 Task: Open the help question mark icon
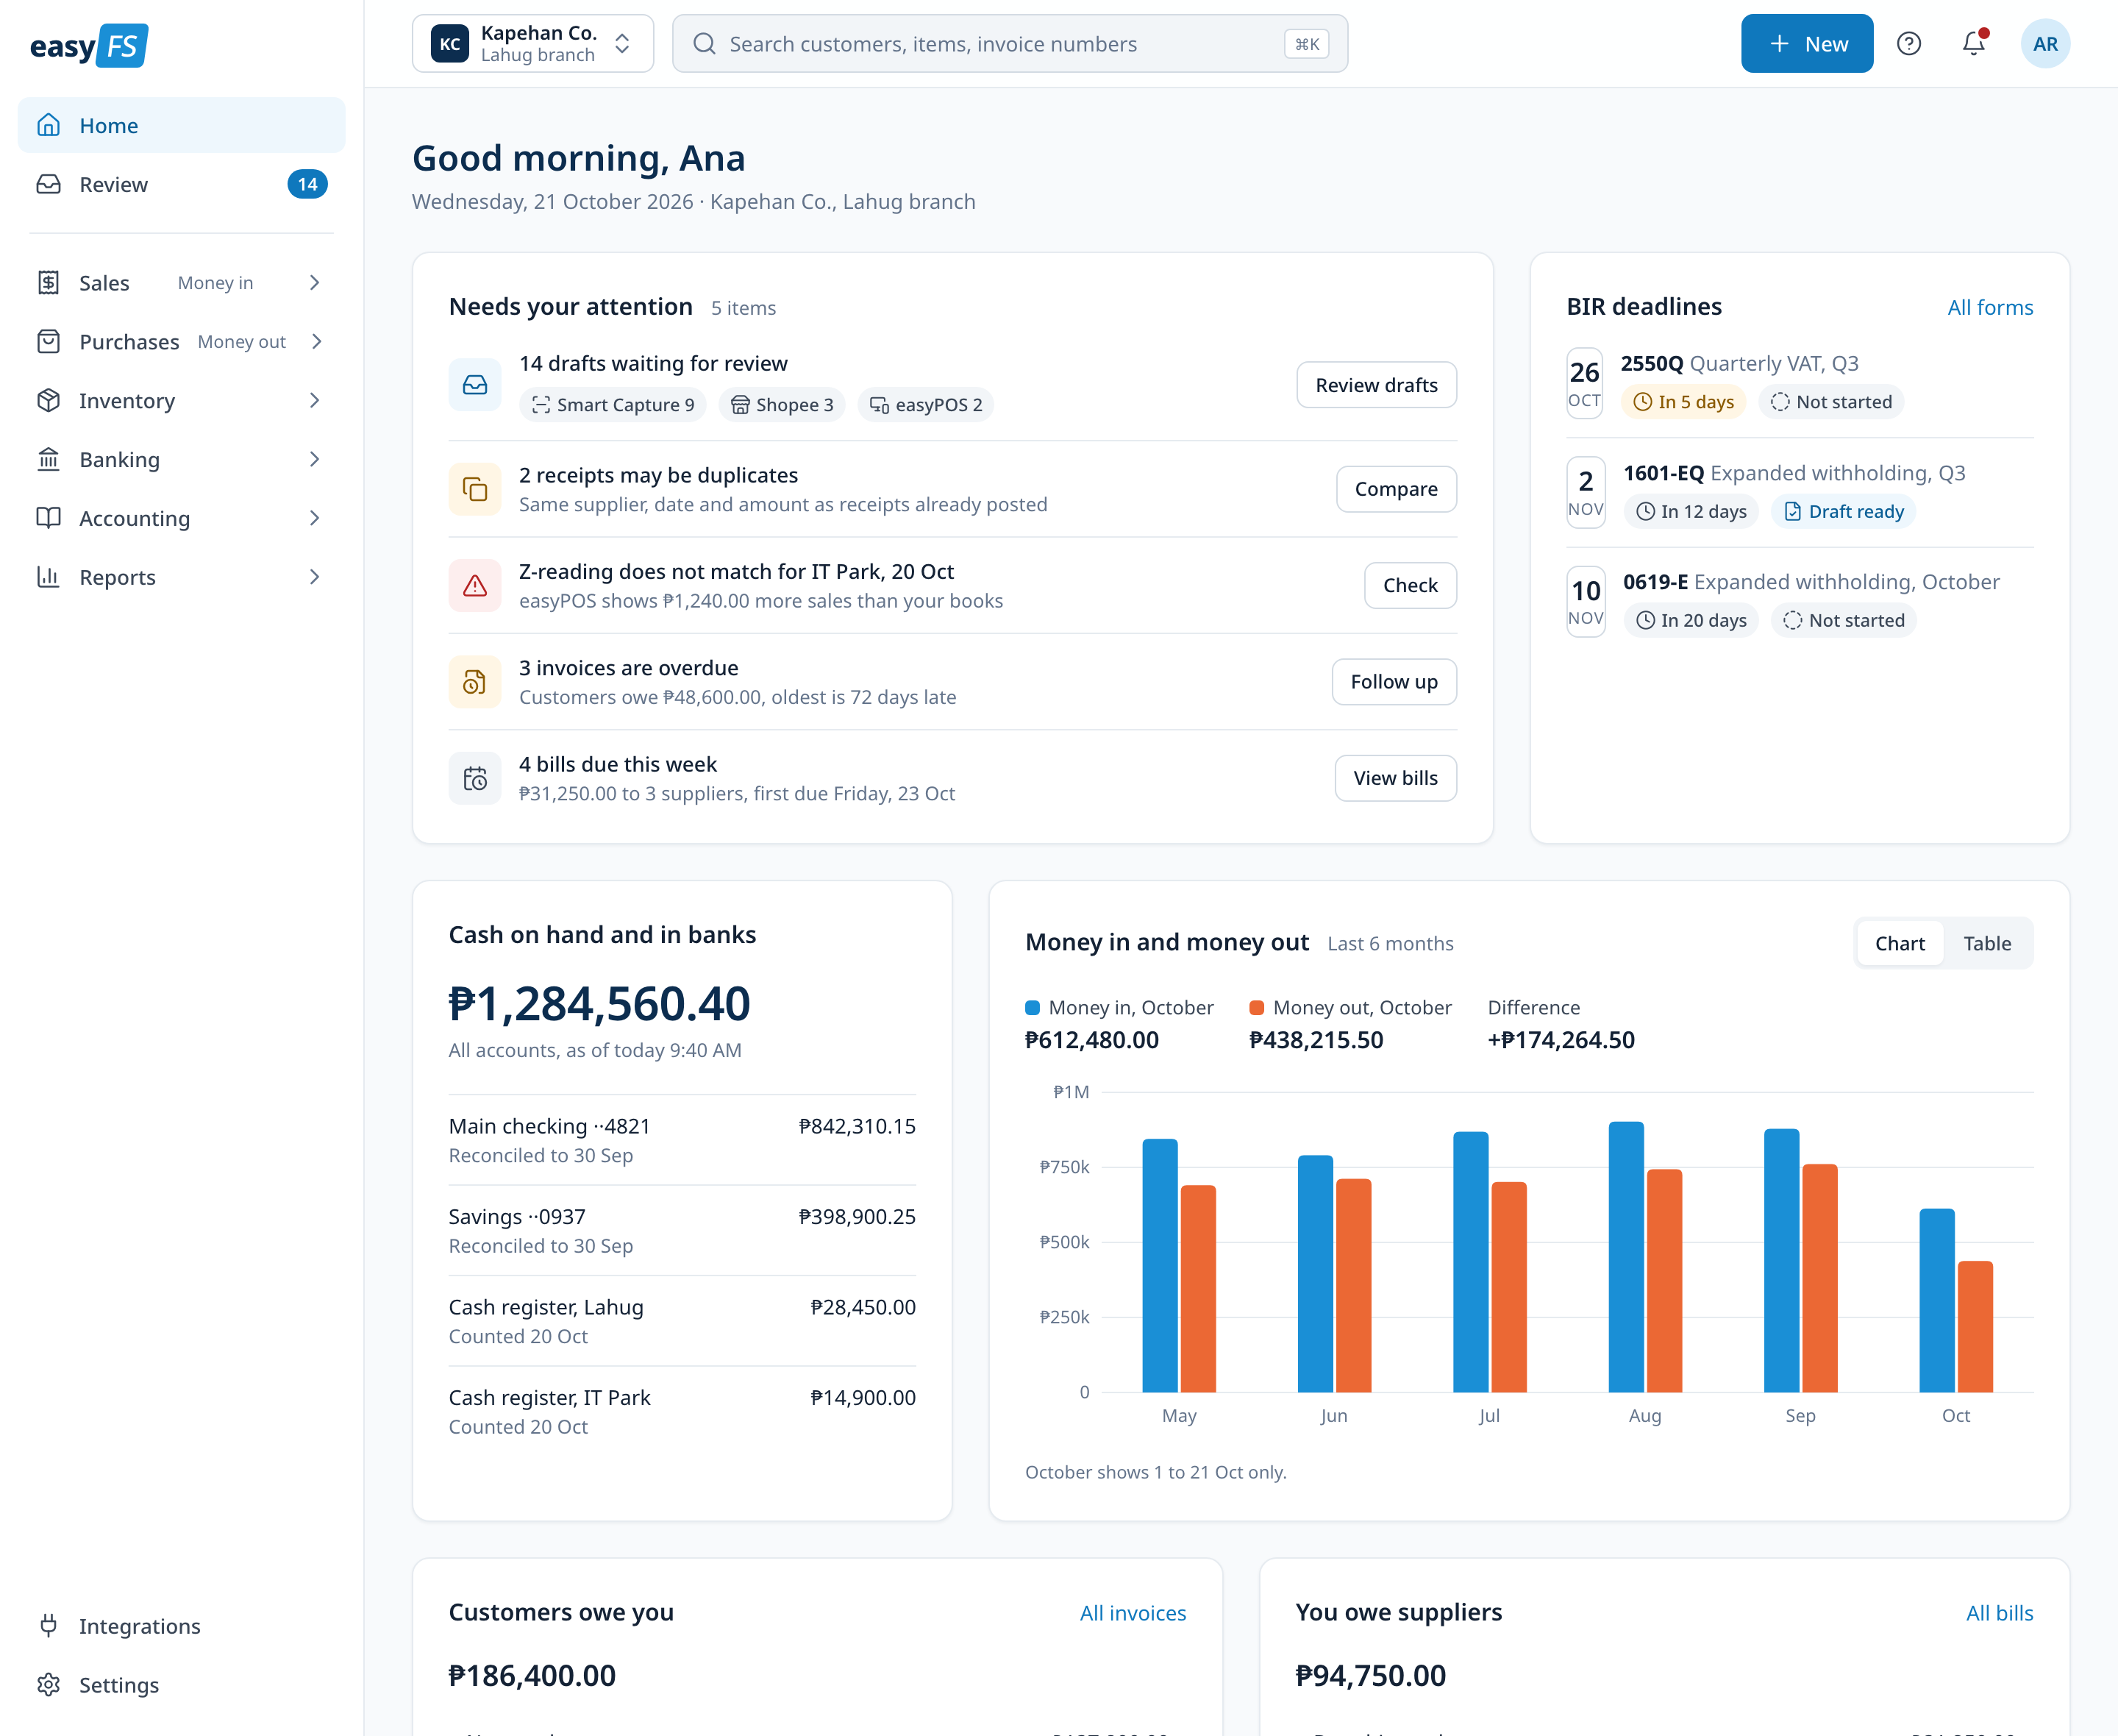[1908, 44]
